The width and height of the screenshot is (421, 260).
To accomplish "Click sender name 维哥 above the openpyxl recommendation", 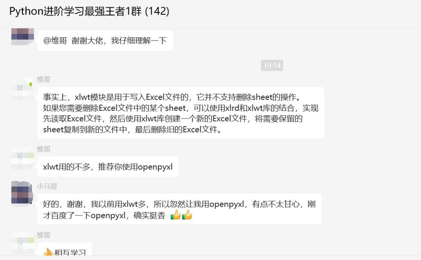I will [44, 149].
